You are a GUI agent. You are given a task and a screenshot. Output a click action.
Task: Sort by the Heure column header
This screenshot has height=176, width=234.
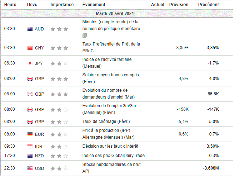(10, 5)
